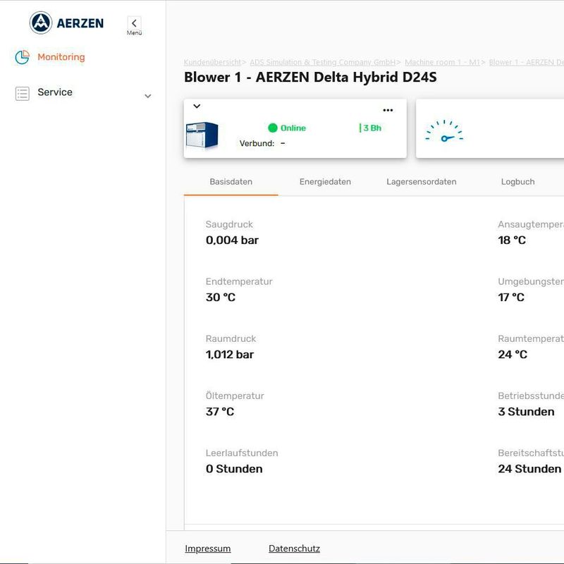This screenshot has height=564, width=564.
Task: Open the Lagersensordaten tab
Action: (x=422, y=182)
